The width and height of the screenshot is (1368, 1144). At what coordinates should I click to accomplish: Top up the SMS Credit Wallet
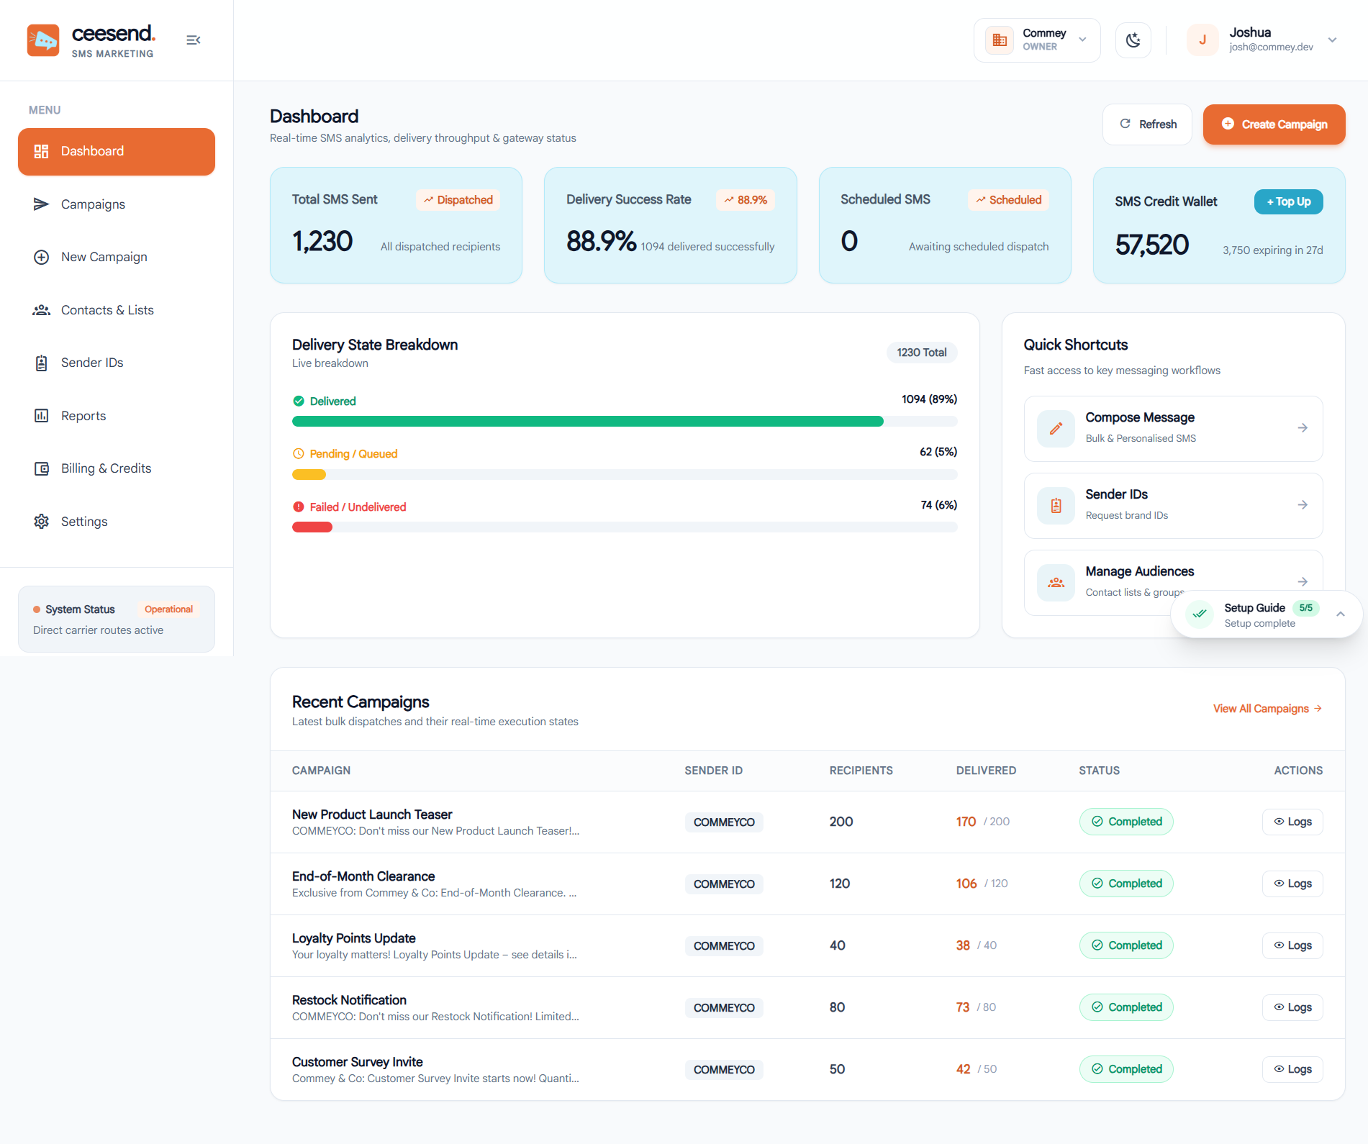point(1288,201)
